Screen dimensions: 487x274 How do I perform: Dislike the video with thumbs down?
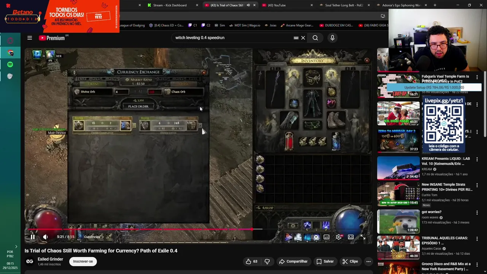267,261
